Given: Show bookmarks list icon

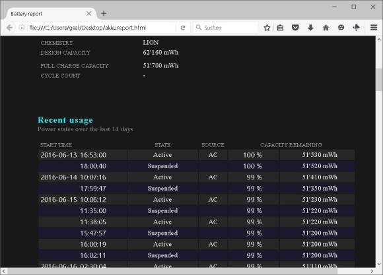Looking at the screenshot, I should tap(280, 28).
